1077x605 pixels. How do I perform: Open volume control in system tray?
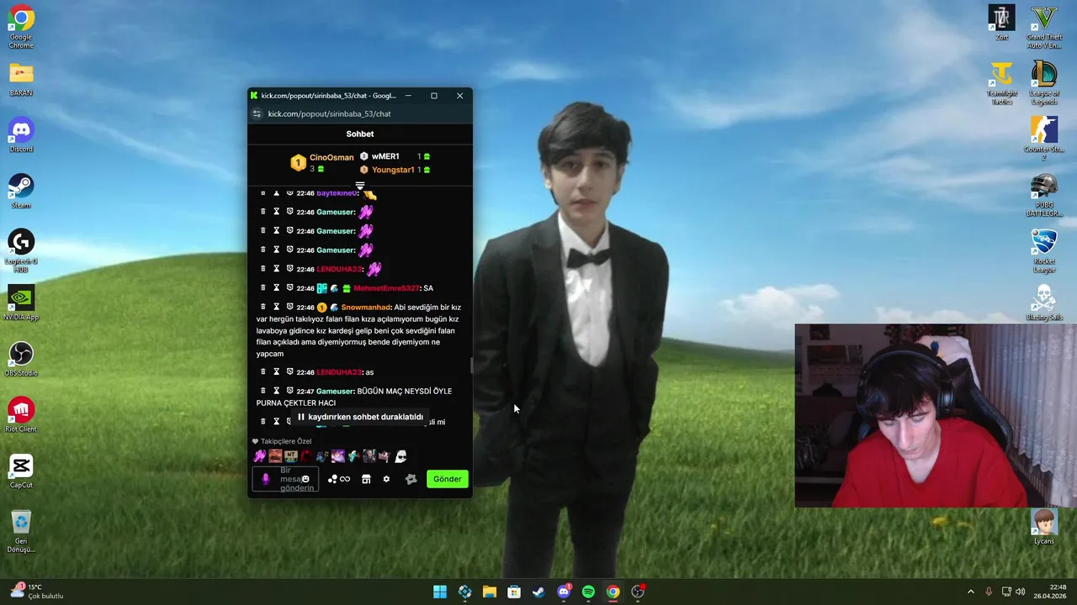[x=1021, y=592]
